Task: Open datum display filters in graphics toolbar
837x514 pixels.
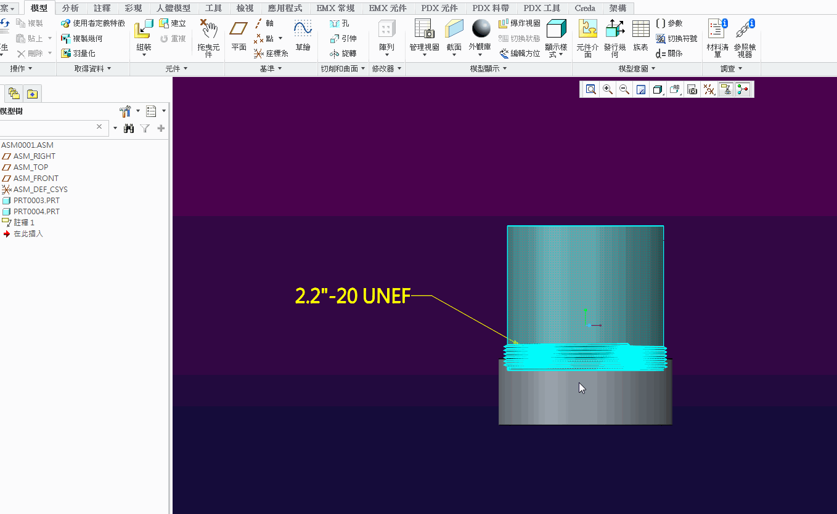Action: coord(709,90)
